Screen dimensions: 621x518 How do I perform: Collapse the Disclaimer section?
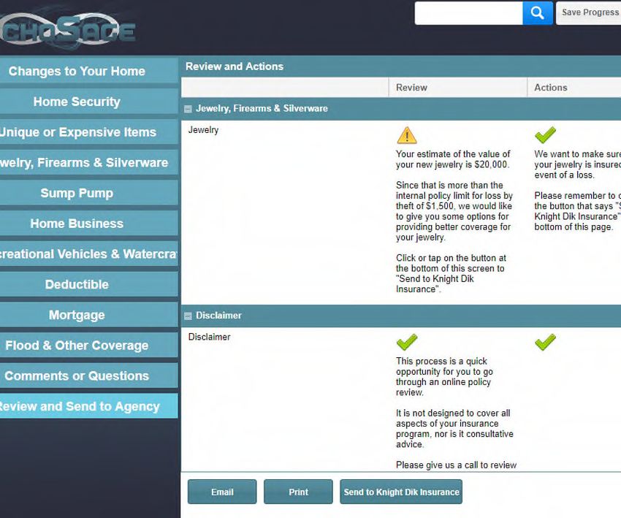188,316
